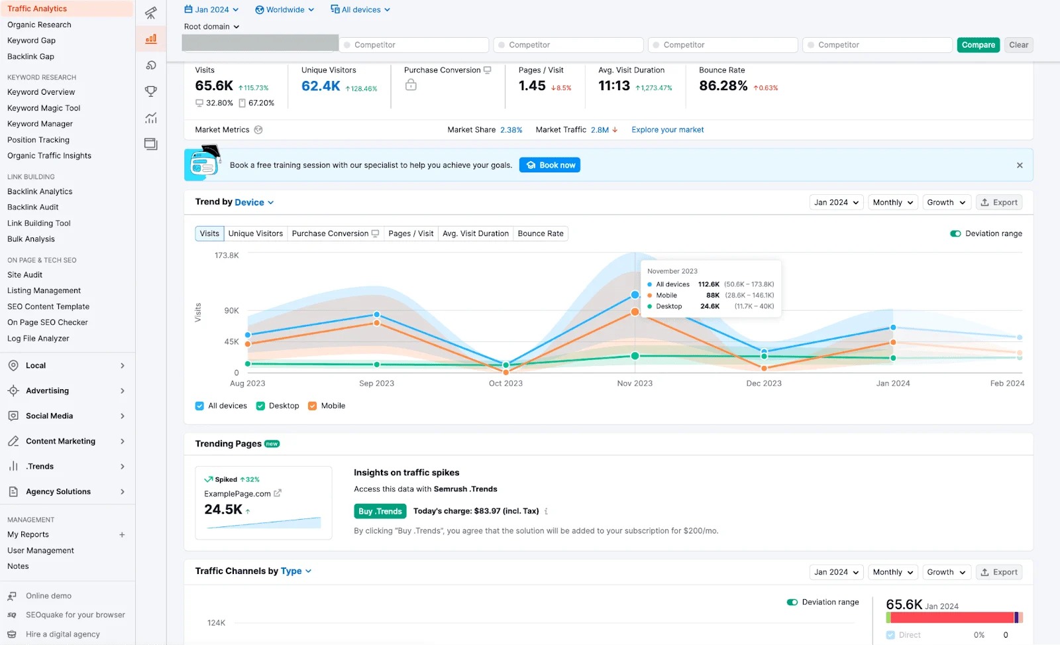Click the Market Metrics info icon
The image size is (1060, 645).
click(258, 130)
